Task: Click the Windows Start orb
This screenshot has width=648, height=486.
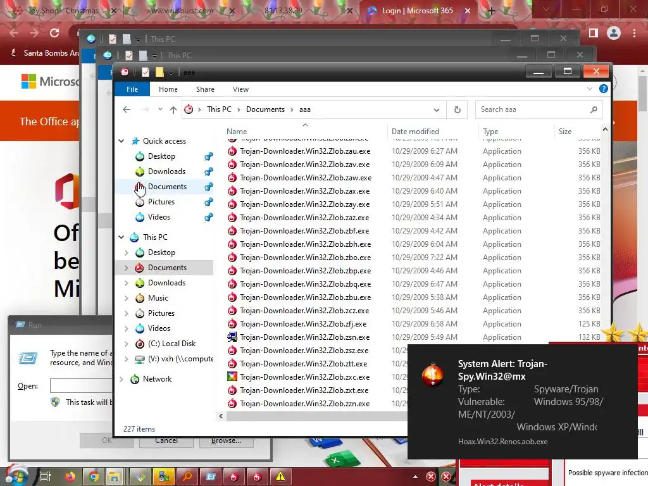Action: point(16,476)
